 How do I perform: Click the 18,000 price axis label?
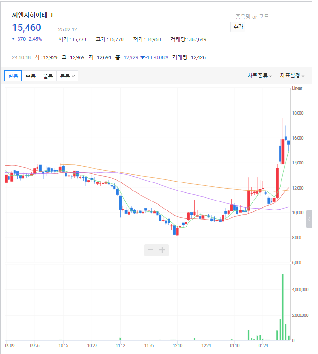[x=298, y=113]
